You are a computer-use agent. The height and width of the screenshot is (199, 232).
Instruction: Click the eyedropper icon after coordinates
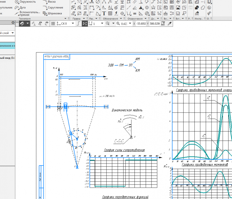(170, 24)
